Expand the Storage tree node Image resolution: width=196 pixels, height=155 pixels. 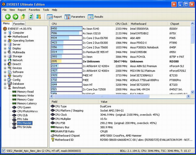coord(5,56)
